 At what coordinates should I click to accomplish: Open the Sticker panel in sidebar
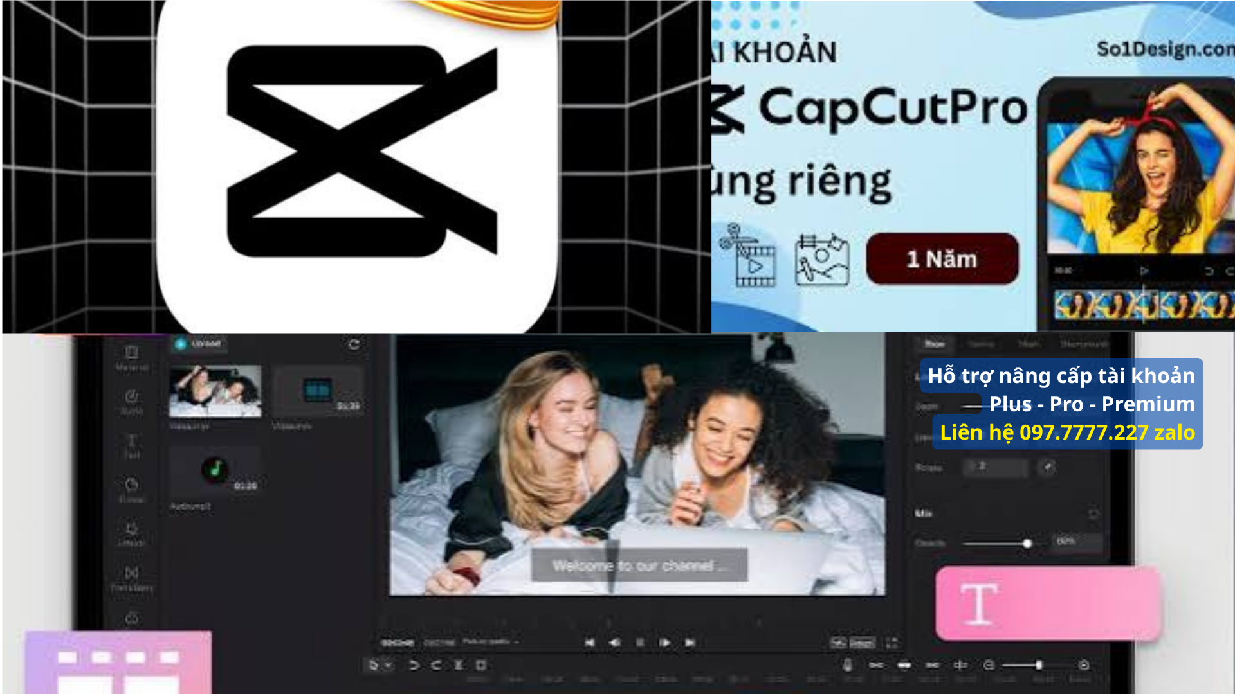tap(132, 490)
